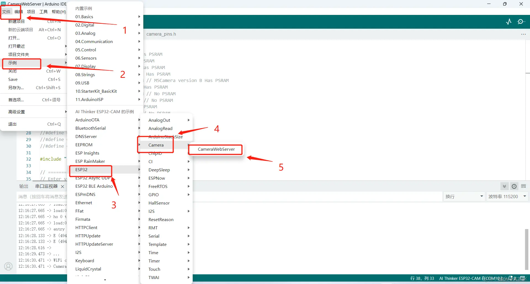The image size is (530, 284).
Task: Expand the 打开最近 submenu
Action: point(34,46)
